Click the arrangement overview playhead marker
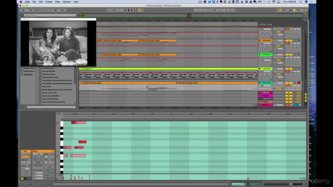The height and width of the screenshot is (187, 333). [189, 15]
